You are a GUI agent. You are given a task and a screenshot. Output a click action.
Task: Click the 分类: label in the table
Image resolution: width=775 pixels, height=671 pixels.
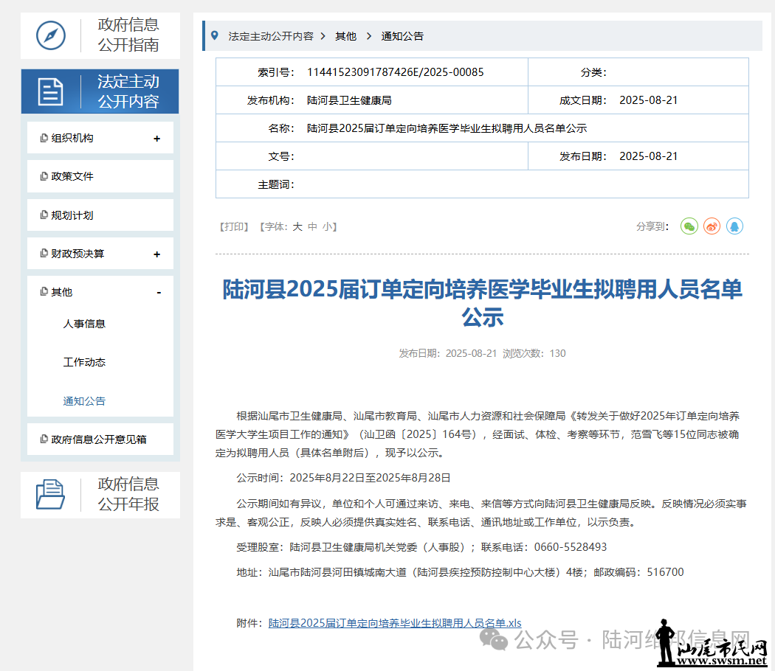[x=593, y=72]
